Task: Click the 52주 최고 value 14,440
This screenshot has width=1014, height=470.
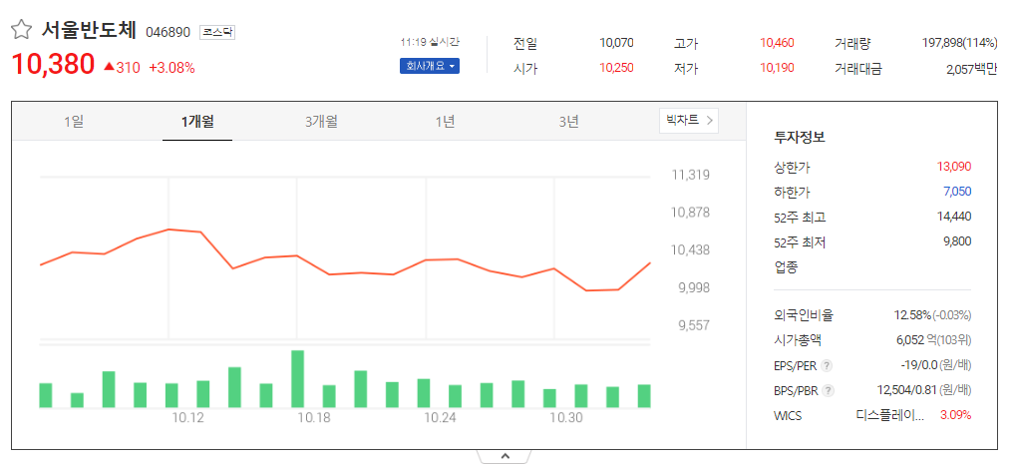Action: pos(954,217)
